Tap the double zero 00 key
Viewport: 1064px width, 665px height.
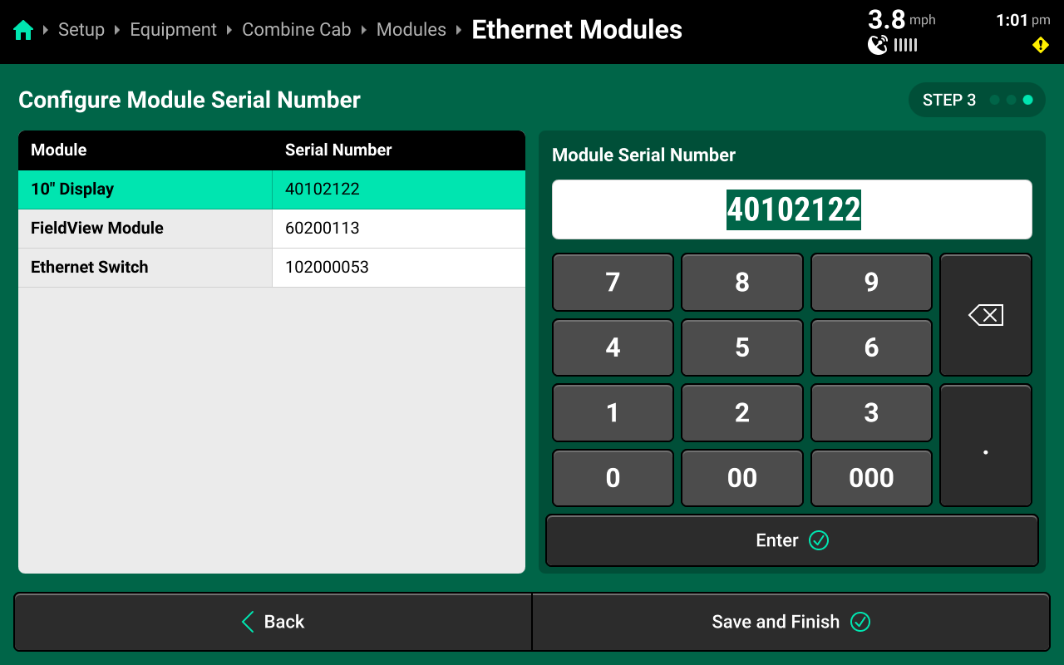pyautogui.click(x=741, y=478)
